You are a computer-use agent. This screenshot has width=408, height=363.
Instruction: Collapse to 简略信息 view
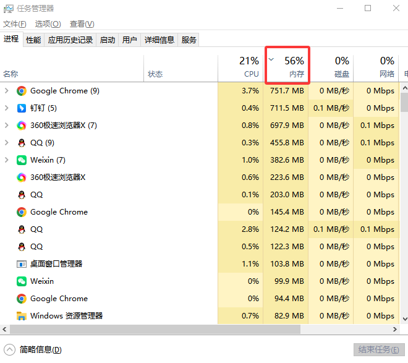click(35, 349)
